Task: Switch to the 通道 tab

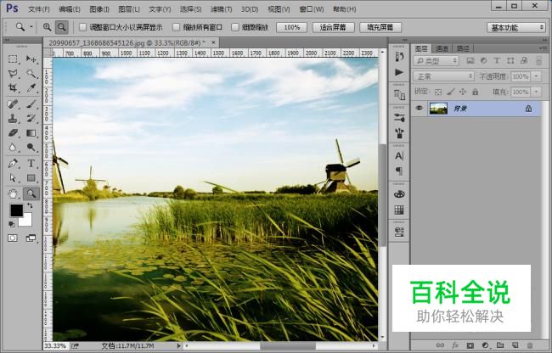Action: tap(442, 48)
